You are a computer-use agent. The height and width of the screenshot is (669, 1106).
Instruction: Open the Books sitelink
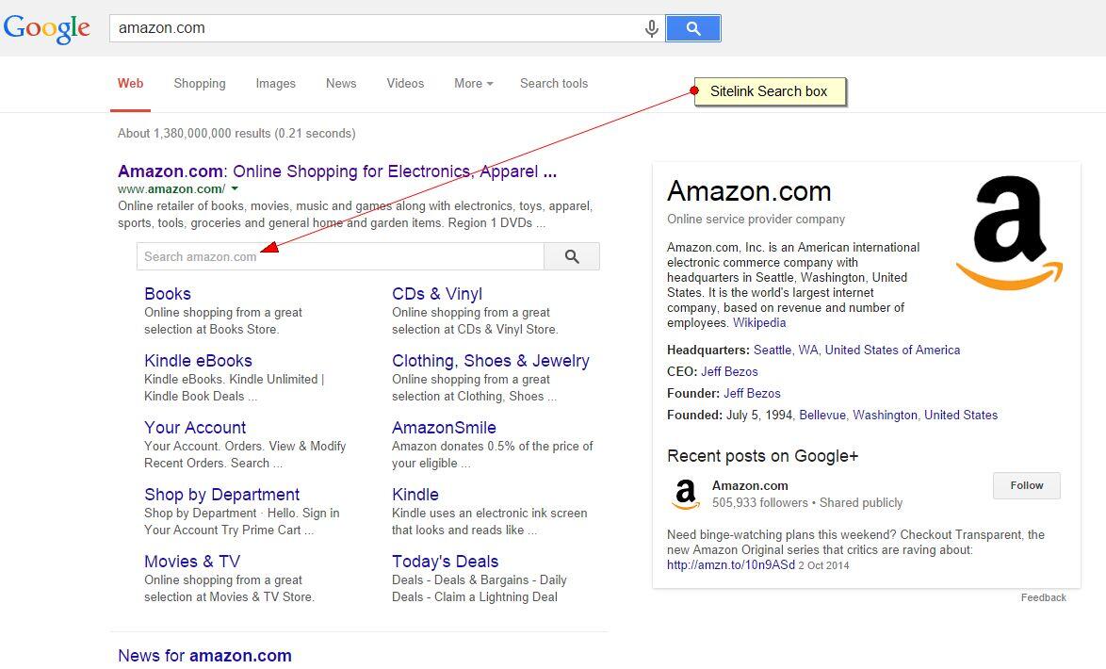point(167,294)
